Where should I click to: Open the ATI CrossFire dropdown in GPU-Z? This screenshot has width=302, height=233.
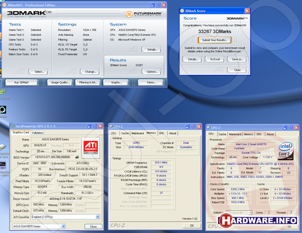(97, 217)
